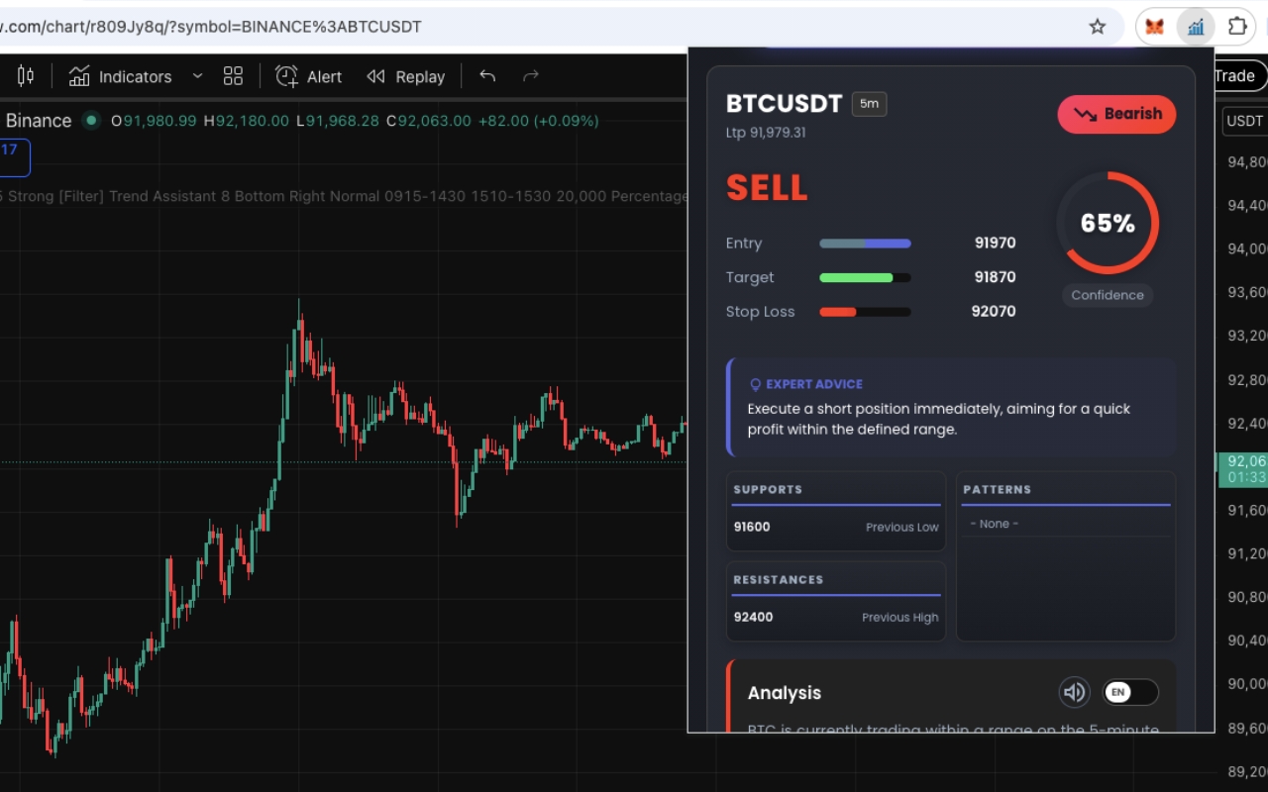
Task: Bookmark this page with the star icon
Action: [x=1098, y=27]
